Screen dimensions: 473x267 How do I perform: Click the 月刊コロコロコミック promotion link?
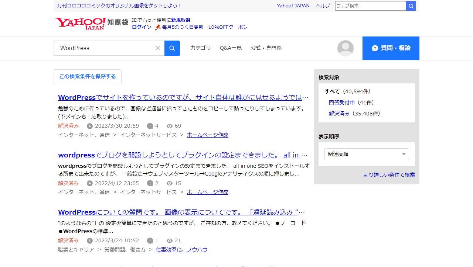[x=119, y=6]
